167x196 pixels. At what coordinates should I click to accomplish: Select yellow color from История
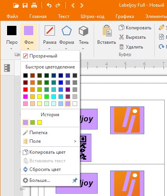[x=40, y=122]
